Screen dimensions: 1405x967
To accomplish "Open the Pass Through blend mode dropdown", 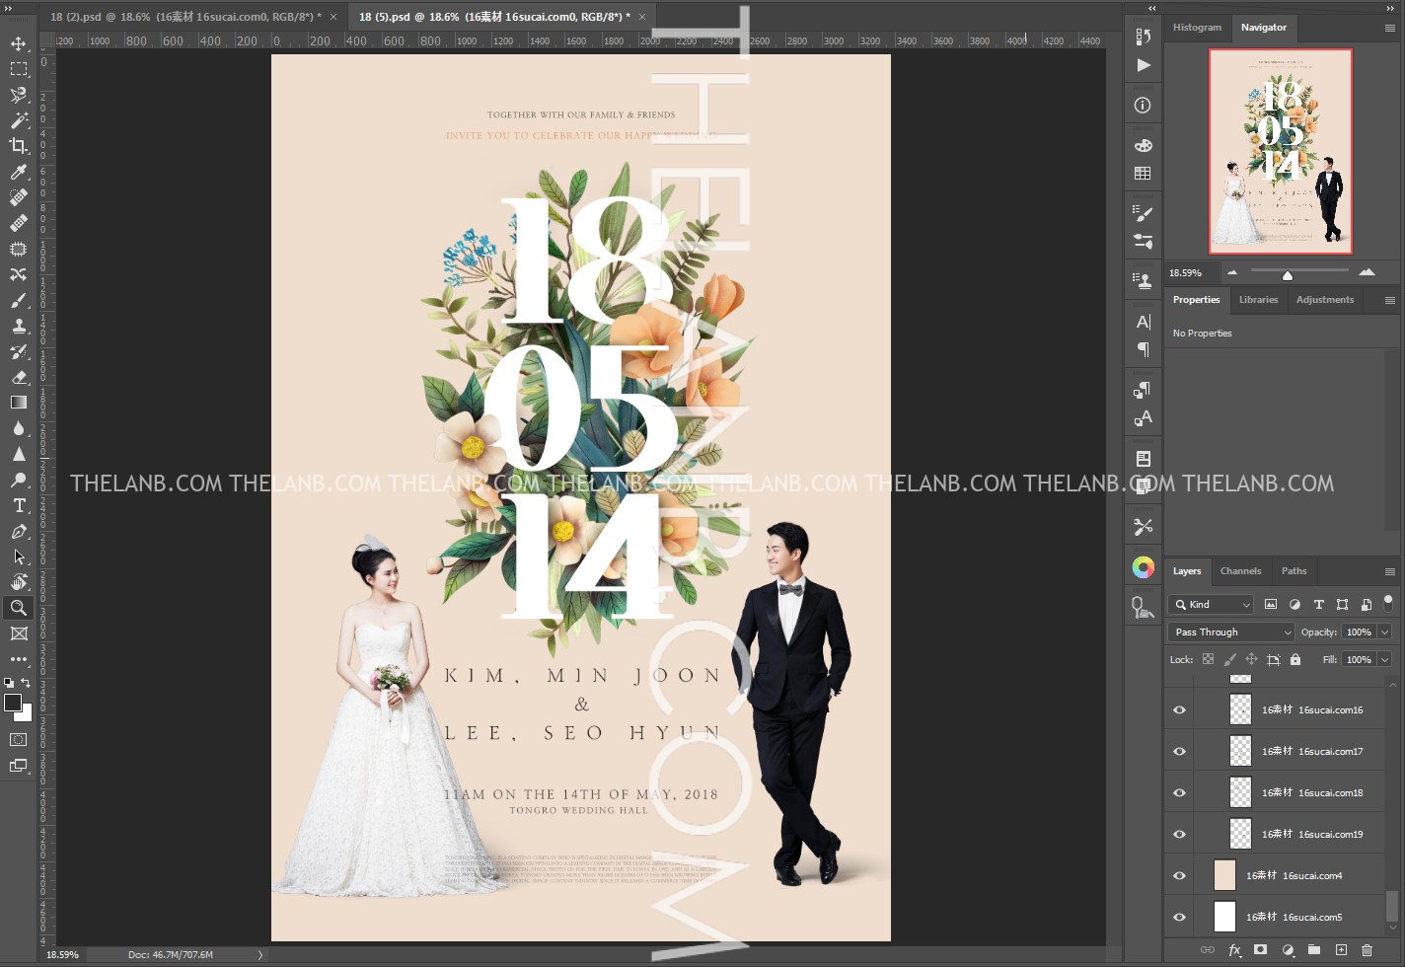I will click(1230, 632).
